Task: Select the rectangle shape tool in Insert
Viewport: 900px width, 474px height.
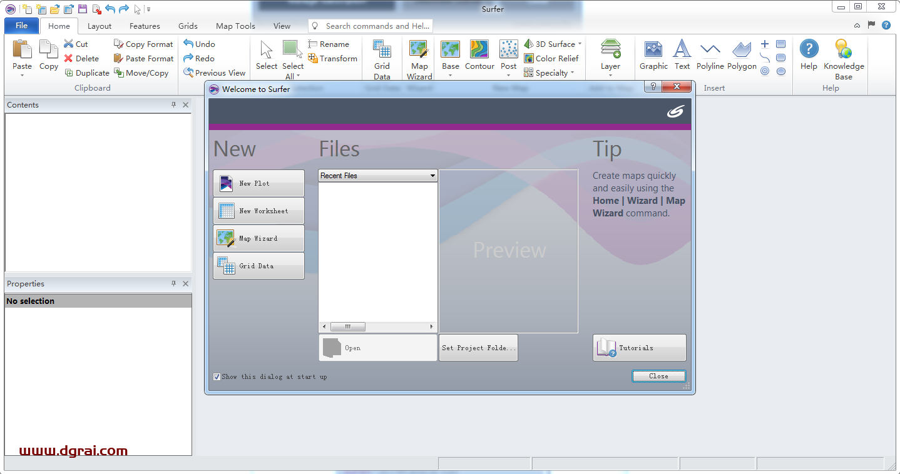Action: 780,44
